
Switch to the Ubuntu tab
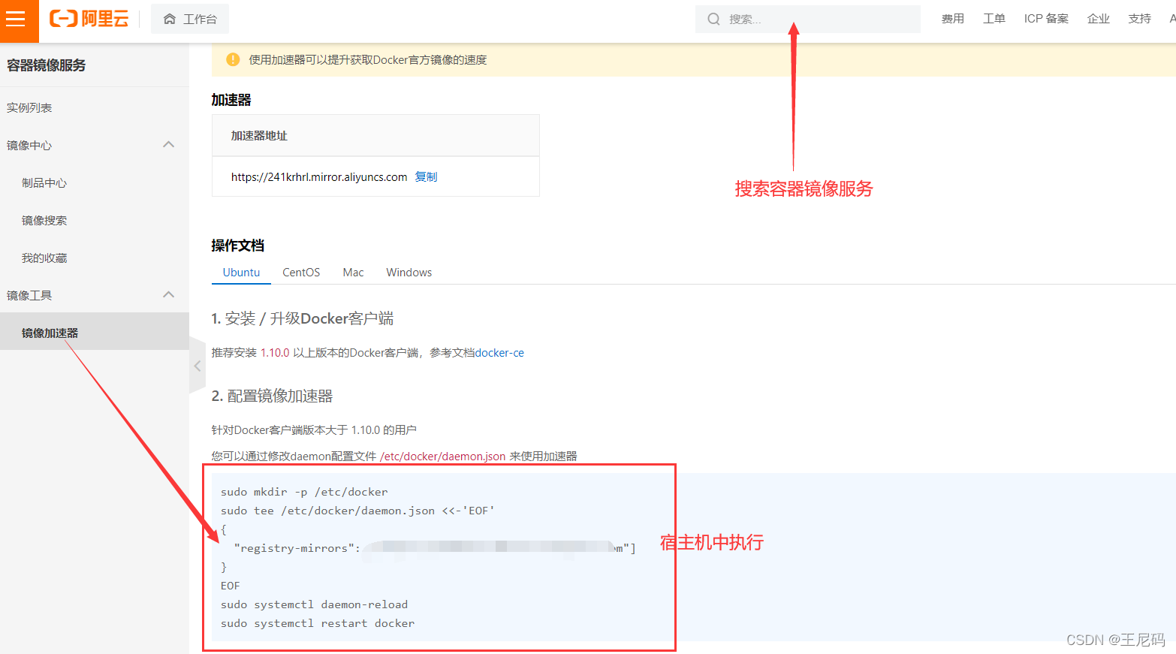241,272
